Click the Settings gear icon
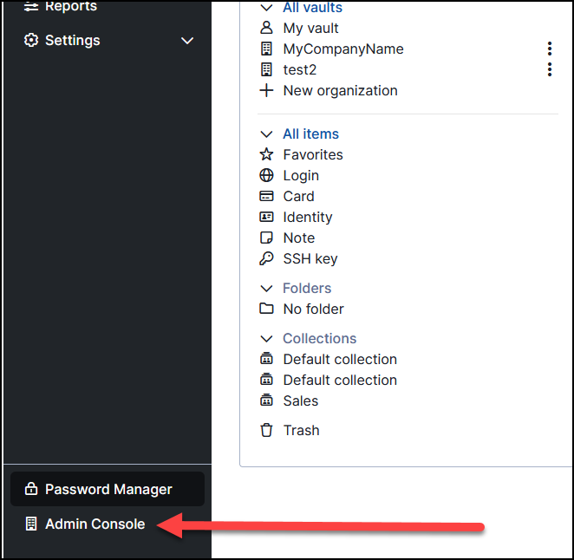574x560 pixels. [x=31, y=41]
